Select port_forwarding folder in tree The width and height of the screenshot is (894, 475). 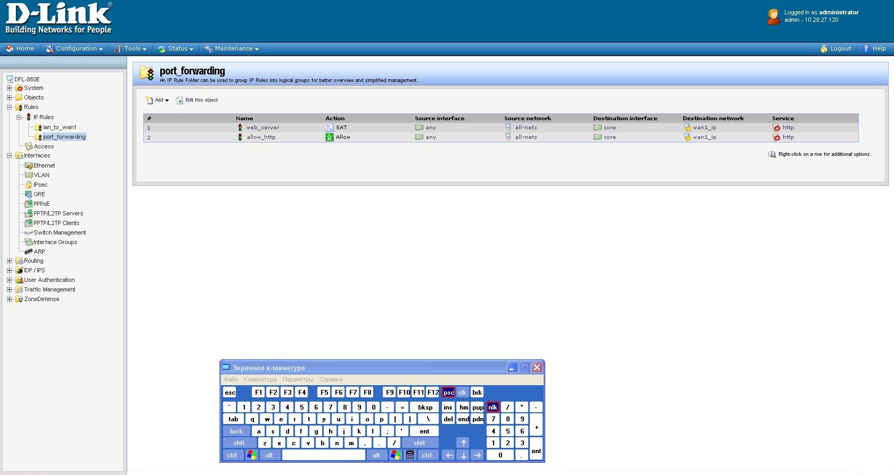pyautogui.click(x=64, y=137)
